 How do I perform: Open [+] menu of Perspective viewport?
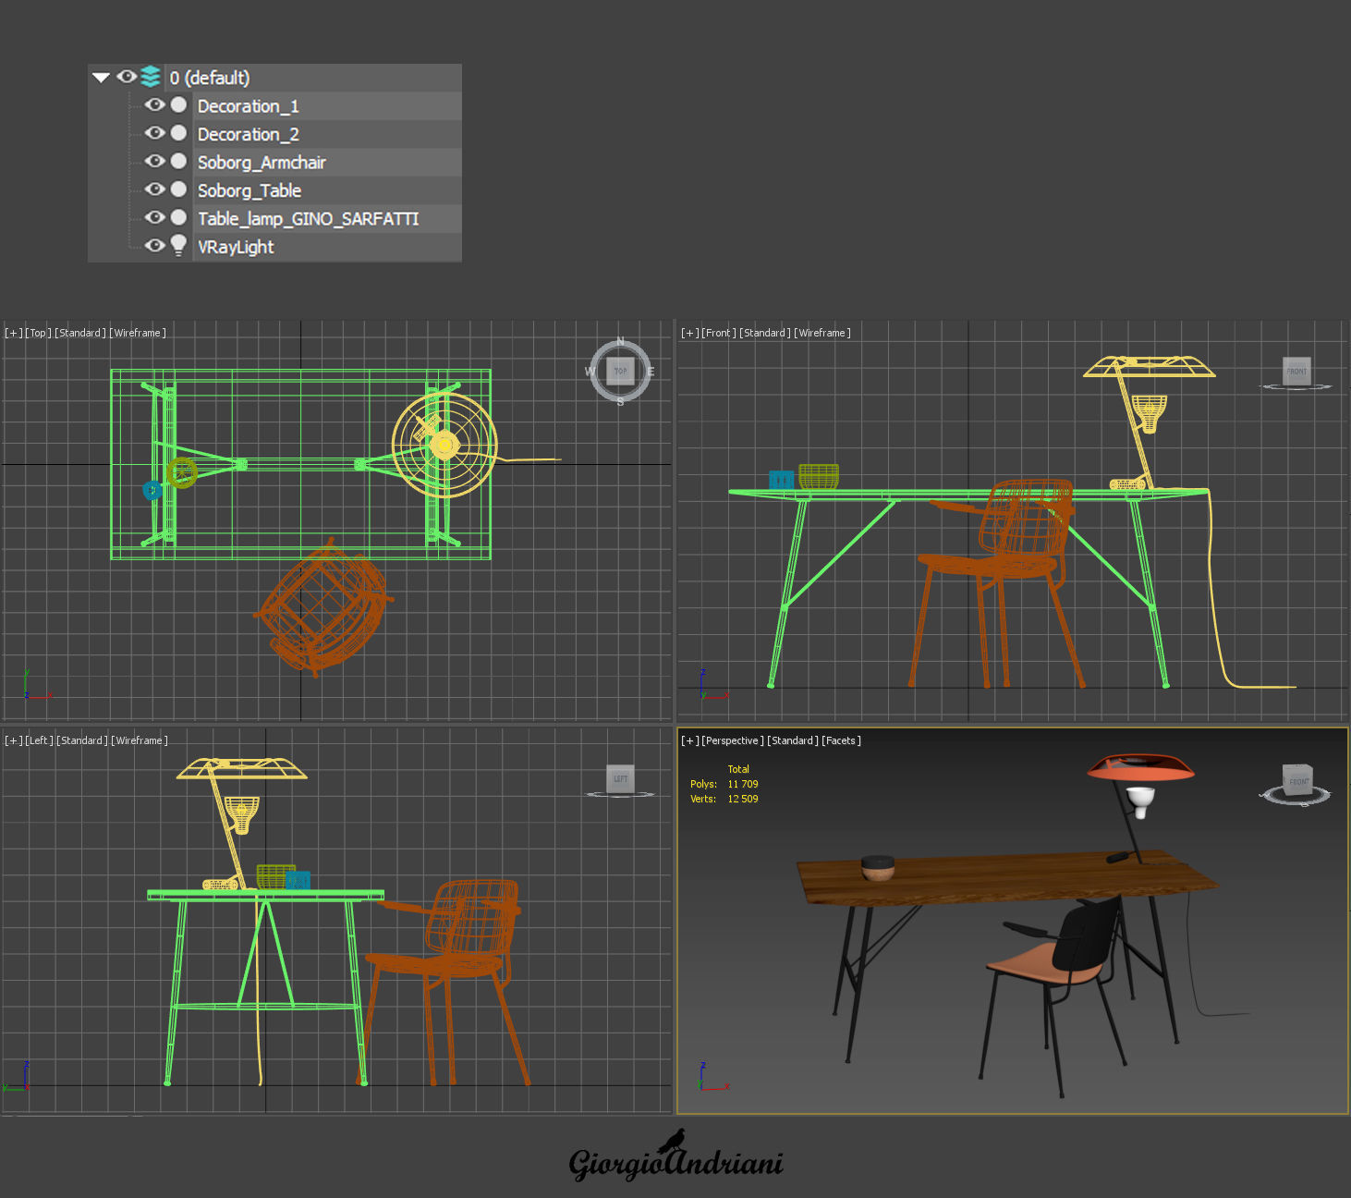pos(690,740)
